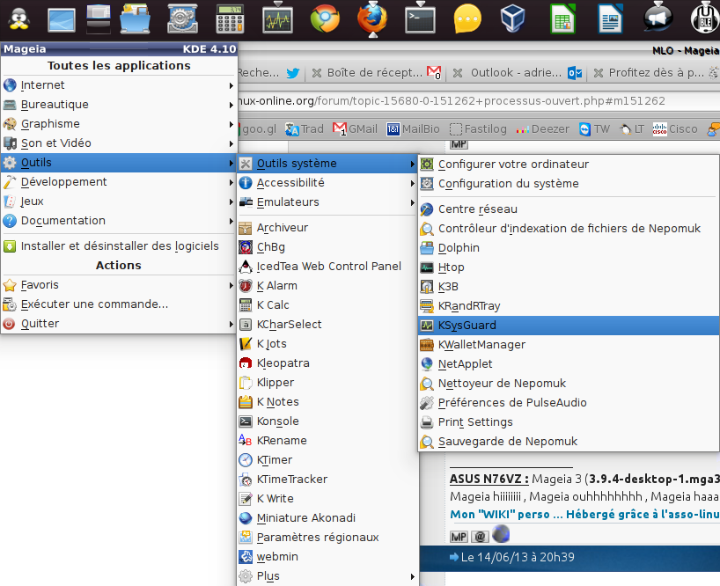The width and height of the screenshot is (720, 586).
Task: Open K Alarm entry
Action: pyautogui.click(x=327, y=285)
